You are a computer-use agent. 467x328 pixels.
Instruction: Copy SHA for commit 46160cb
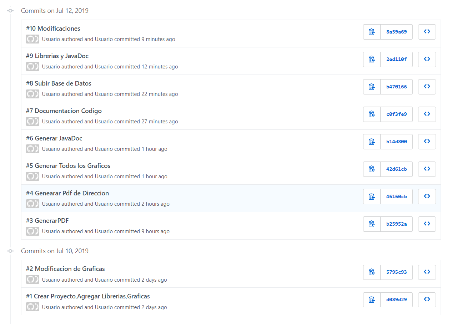[x=372, y=196]
